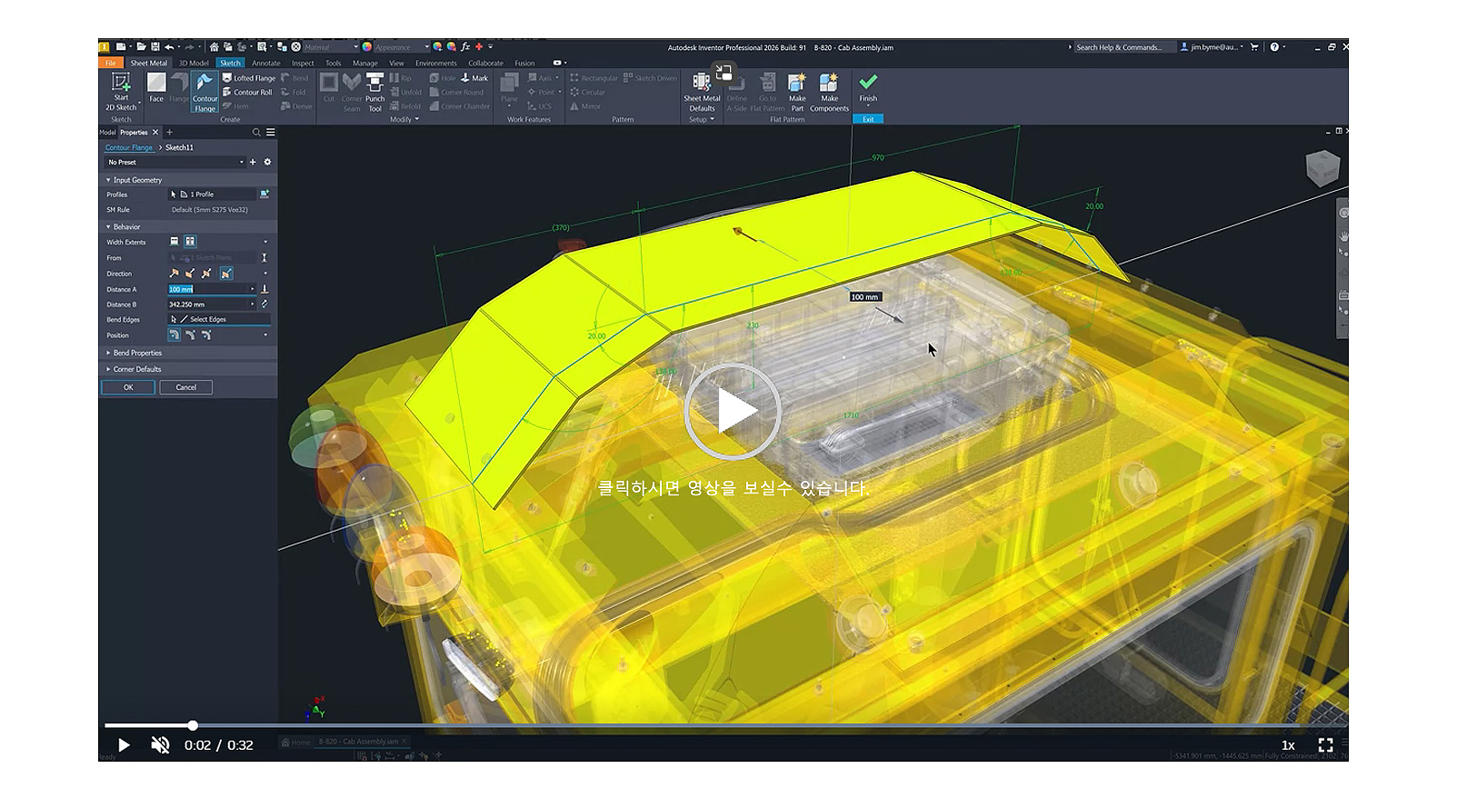Switch to the Model browser tab

(x=107, y=133)
